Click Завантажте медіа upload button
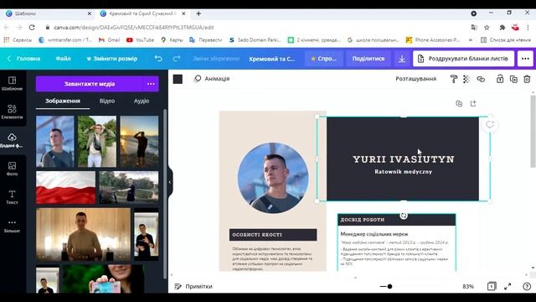536x302 pixels. [90, 84]
